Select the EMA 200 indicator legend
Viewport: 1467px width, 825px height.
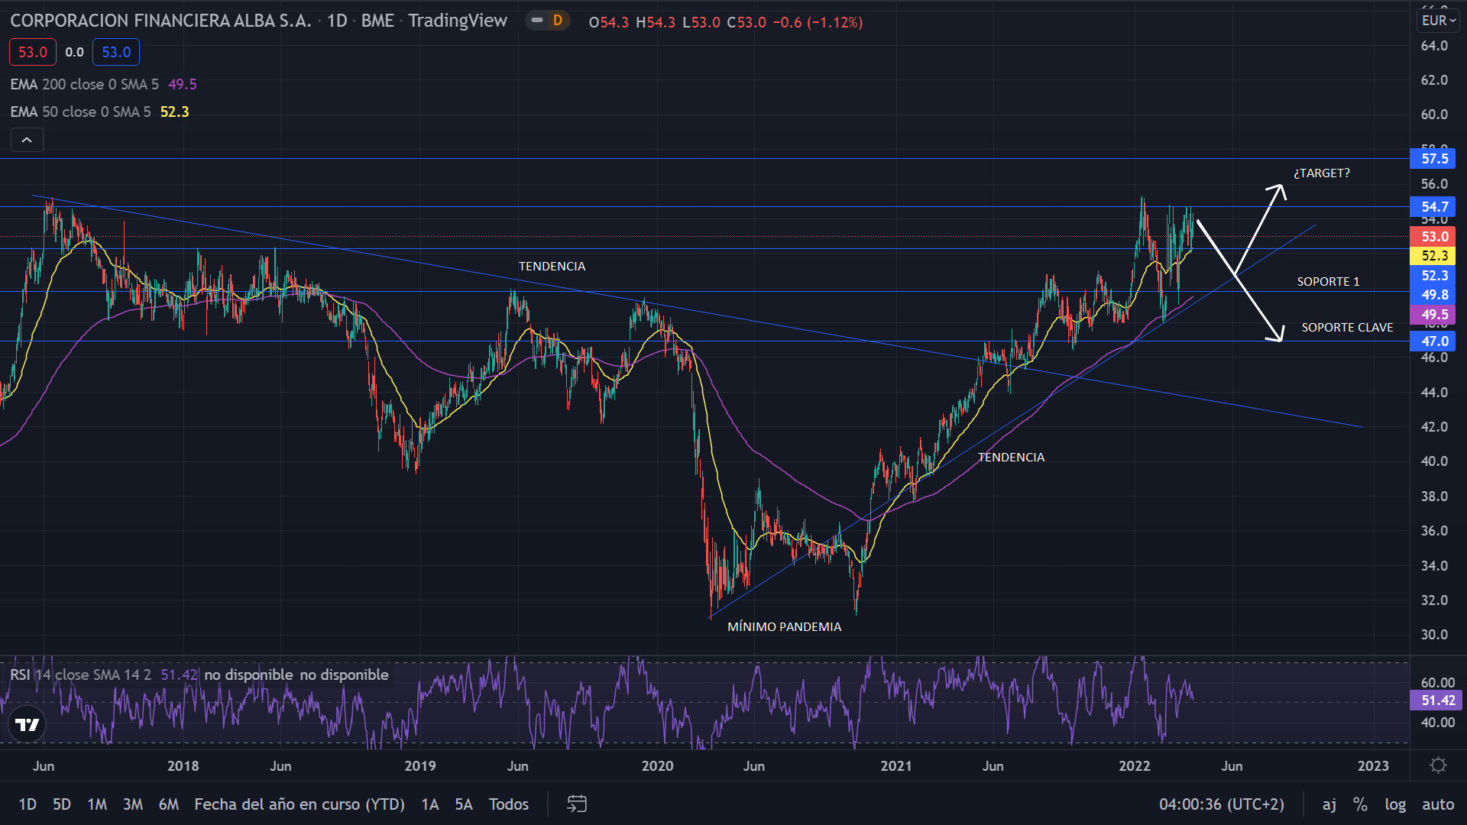84,84
